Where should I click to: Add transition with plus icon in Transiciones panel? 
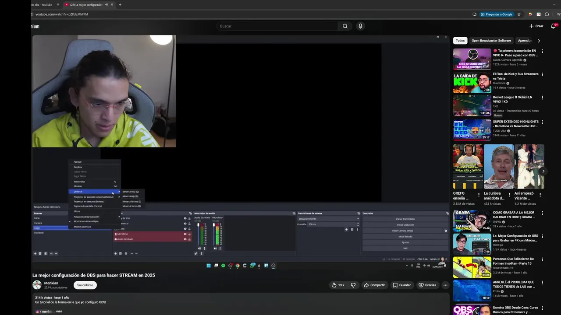tap(346, 229)
